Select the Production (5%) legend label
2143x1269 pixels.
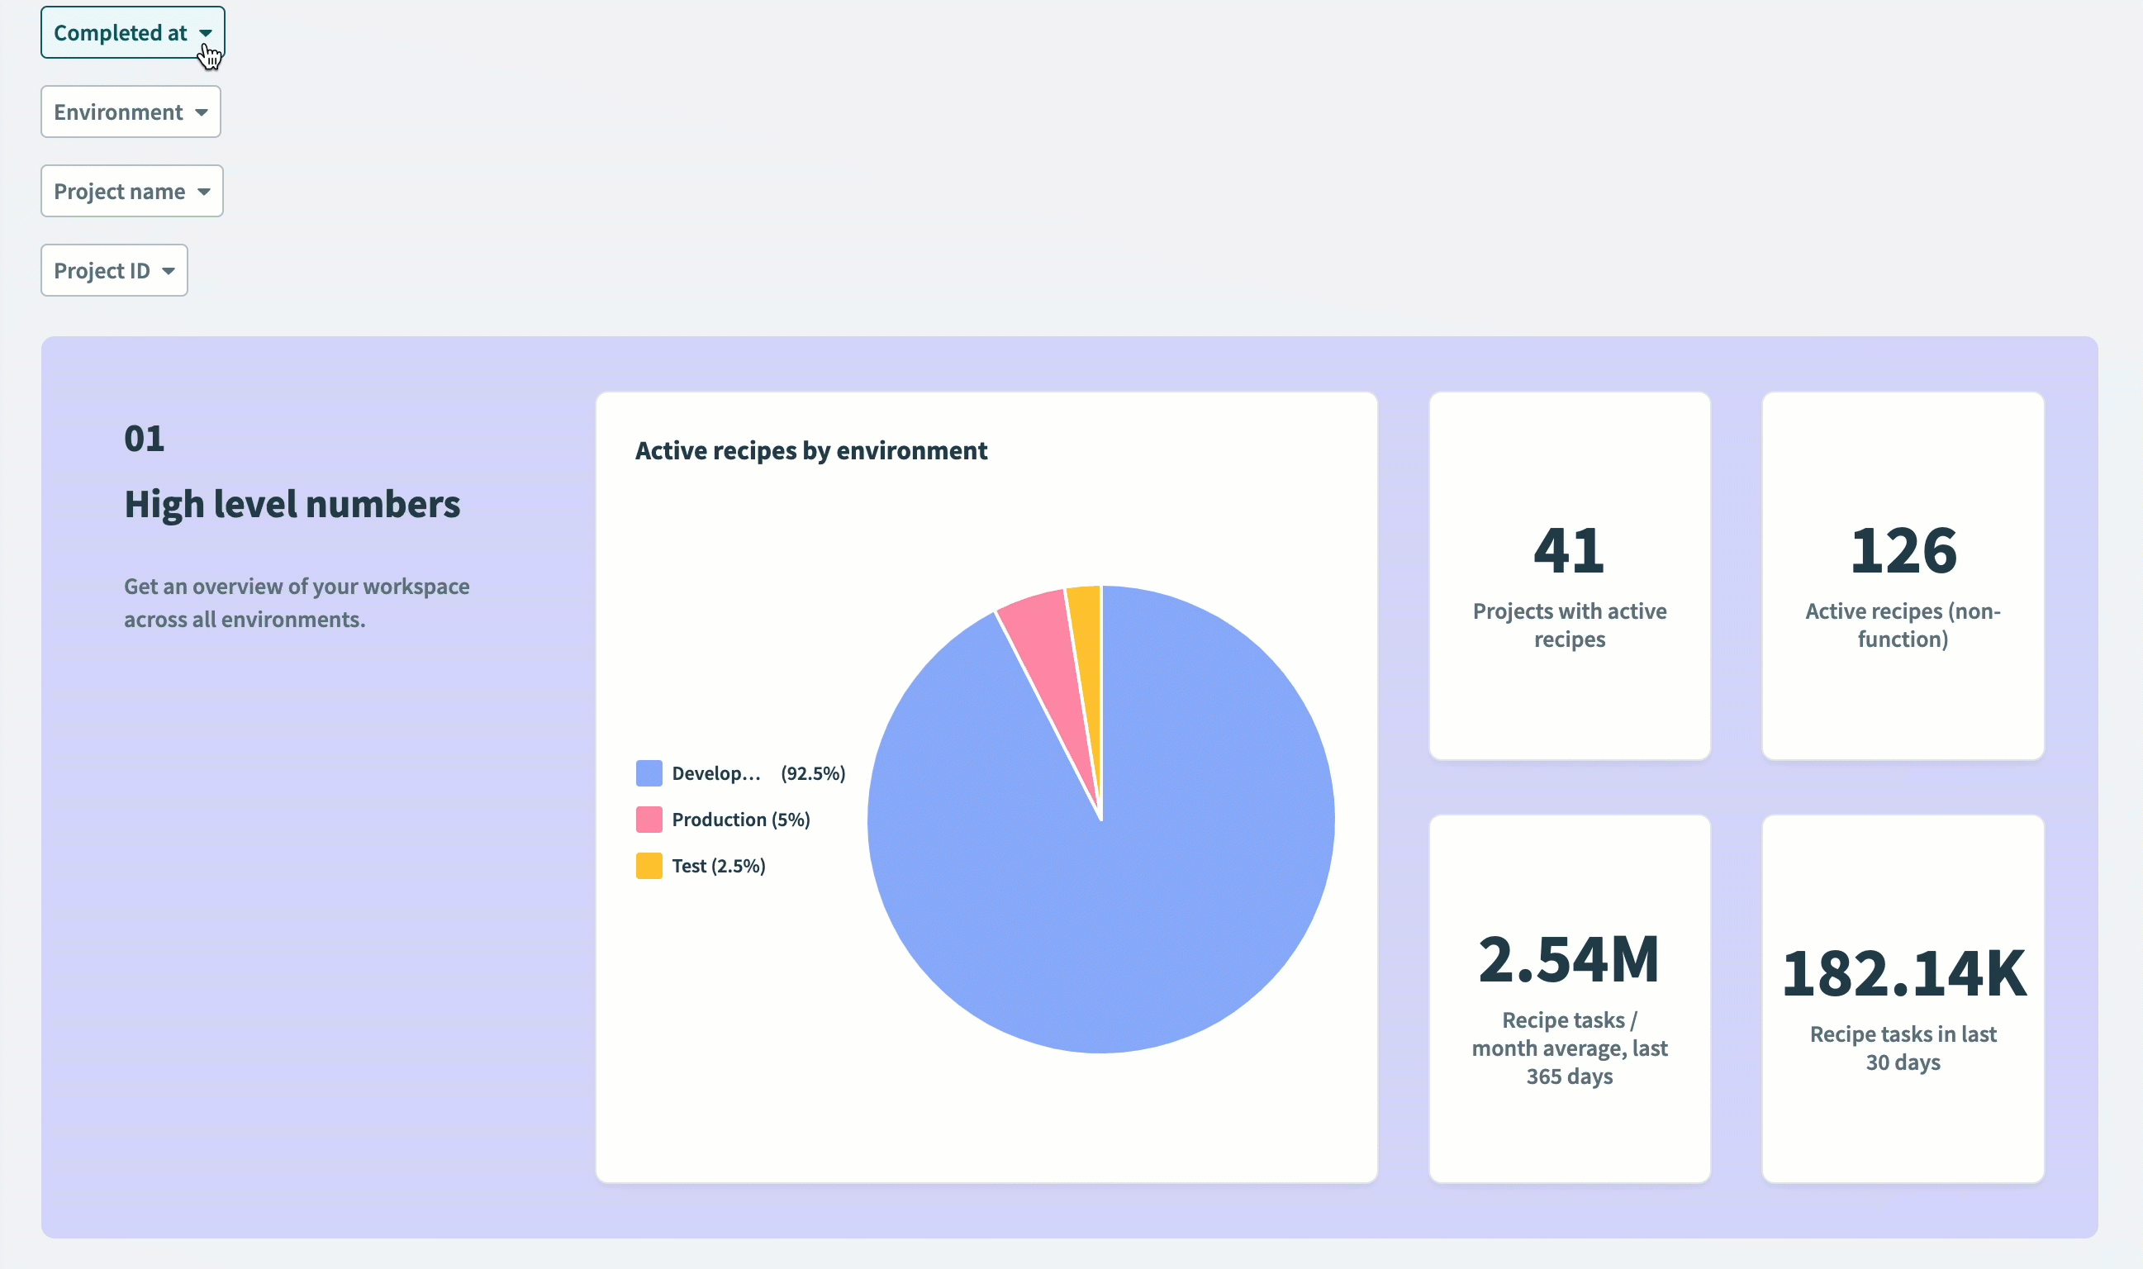coord(740,820)
